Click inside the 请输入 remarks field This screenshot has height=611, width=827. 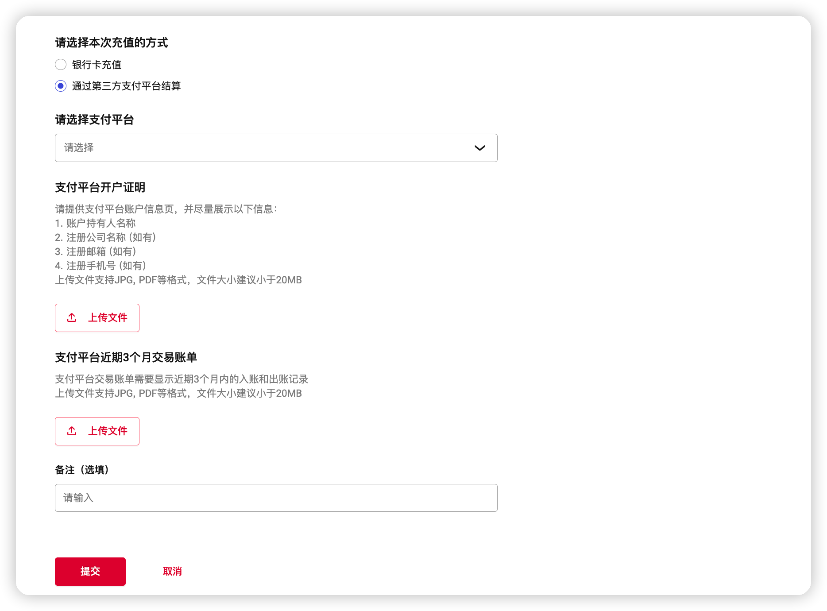(276, 498)
